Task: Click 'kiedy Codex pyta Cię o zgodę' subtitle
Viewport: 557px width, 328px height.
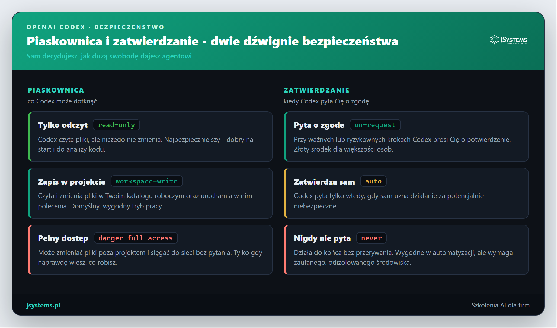Action: click(x=326, y=101)
